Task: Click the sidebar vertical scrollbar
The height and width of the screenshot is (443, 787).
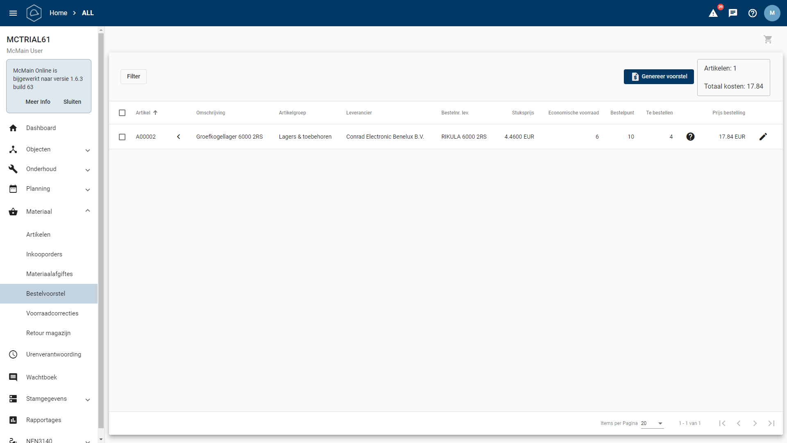Action: (x=101, y=230)
